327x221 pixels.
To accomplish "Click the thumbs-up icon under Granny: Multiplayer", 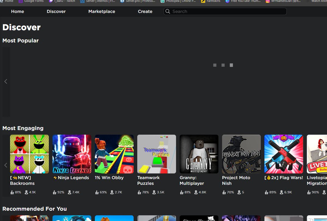I will 182,192.
